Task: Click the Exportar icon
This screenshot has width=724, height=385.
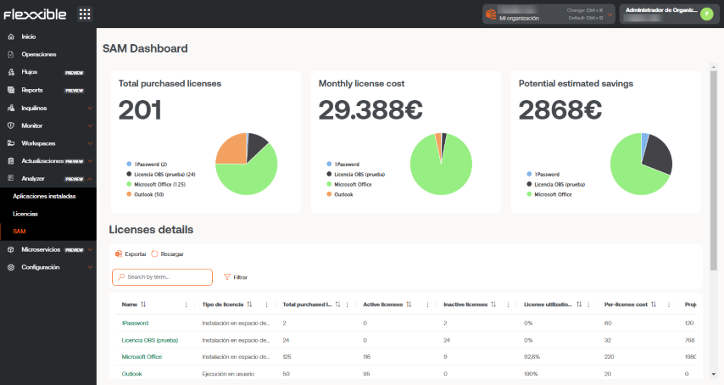Action: pos(119,254)
